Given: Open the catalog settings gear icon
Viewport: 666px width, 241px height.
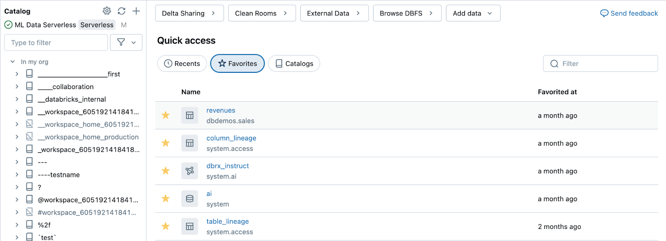Looking at the screenshot, I should tap(107, 11).
